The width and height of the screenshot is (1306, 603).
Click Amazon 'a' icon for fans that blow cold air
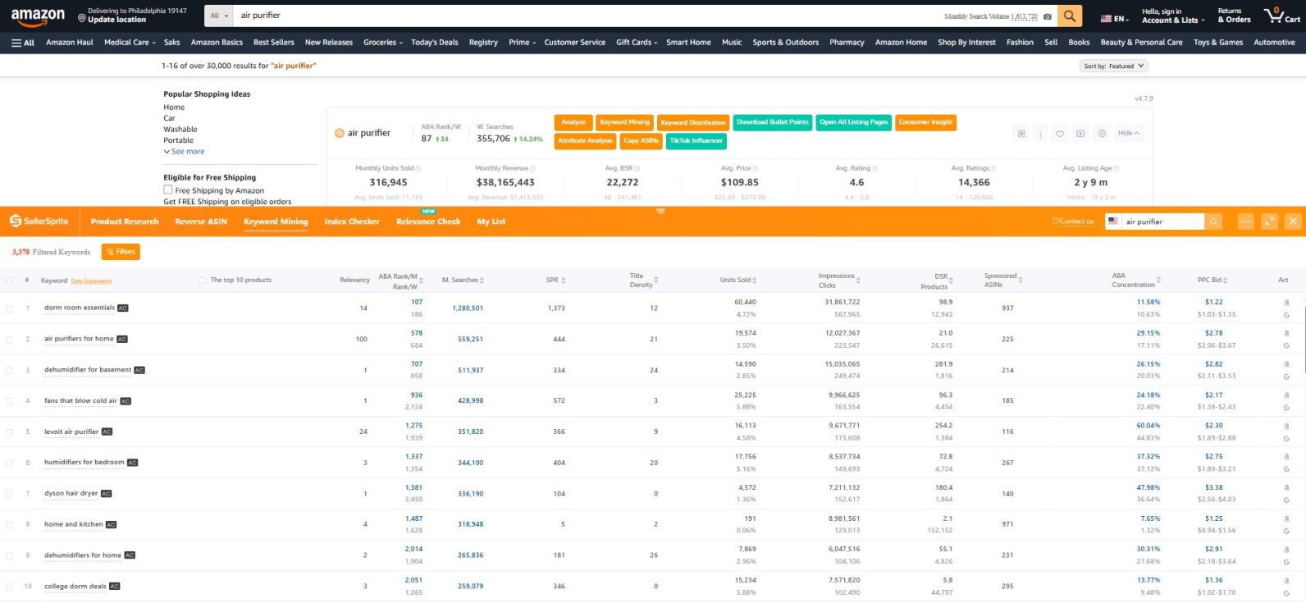coord(1285,395)
